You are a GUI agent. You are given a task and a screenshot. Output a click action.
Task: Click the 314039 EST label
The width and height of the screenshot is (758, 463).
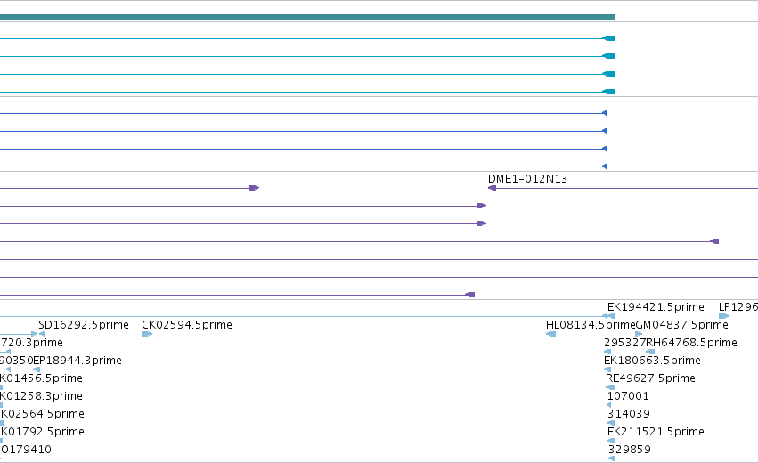click(x=629, y=414)
